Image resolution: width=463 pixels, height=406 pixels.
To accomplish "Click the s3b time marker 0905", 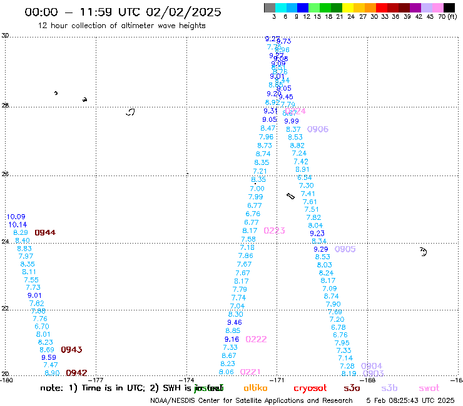I will click(345, 249).
